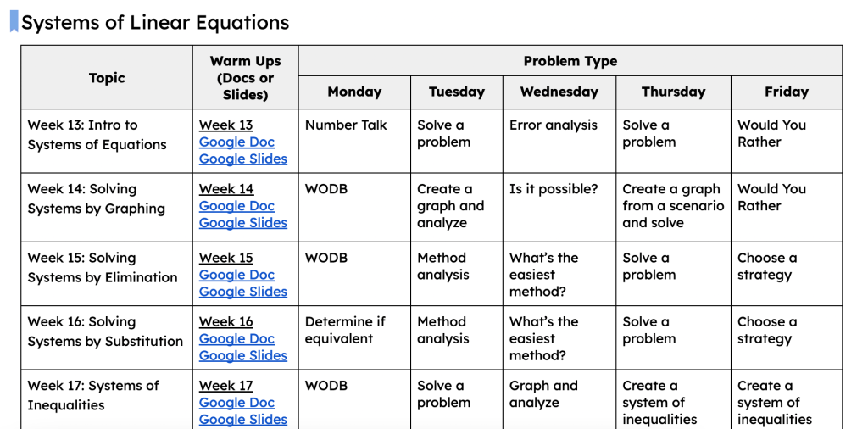This screenshot has width=868, height=429.
Task: Click the Is it possible? cell
Action: tap(553, 189)
